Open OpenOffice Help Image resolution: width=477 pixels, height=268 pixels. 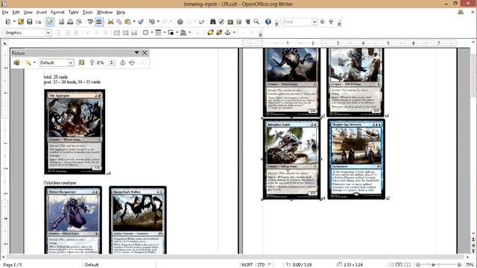[268, 22]
